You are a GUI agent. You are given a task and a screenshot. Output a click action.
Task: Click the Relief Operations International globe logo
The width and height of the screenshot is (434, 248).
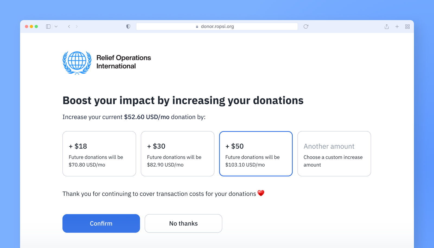[77, 63]
